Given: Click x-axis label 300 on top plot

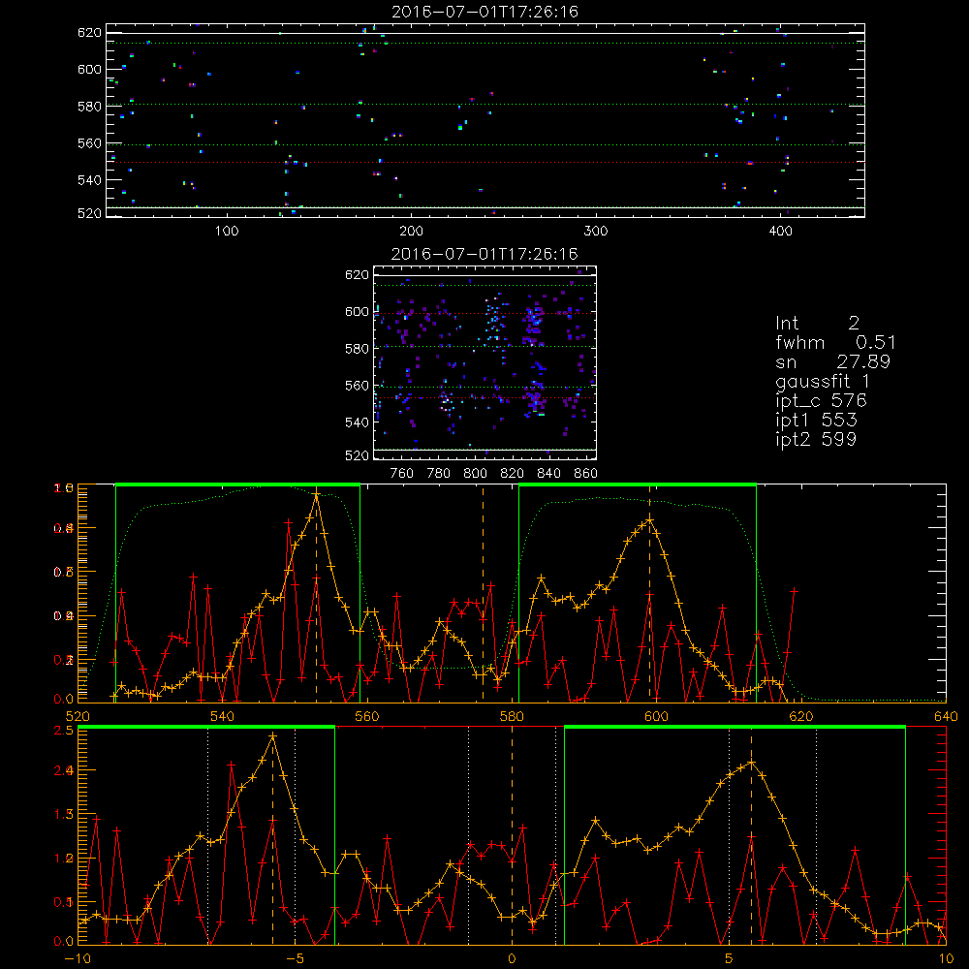Looking at the screenshot, I should point(596,232).
